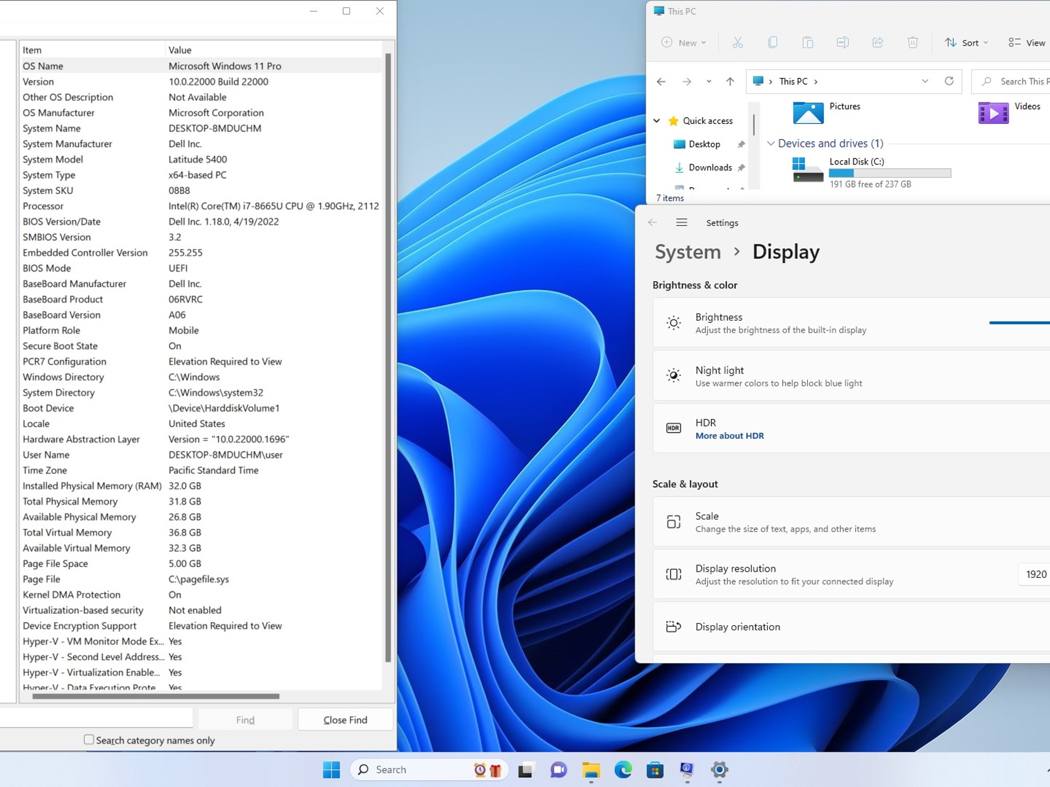Go back in the Settings window

point(652,222)
